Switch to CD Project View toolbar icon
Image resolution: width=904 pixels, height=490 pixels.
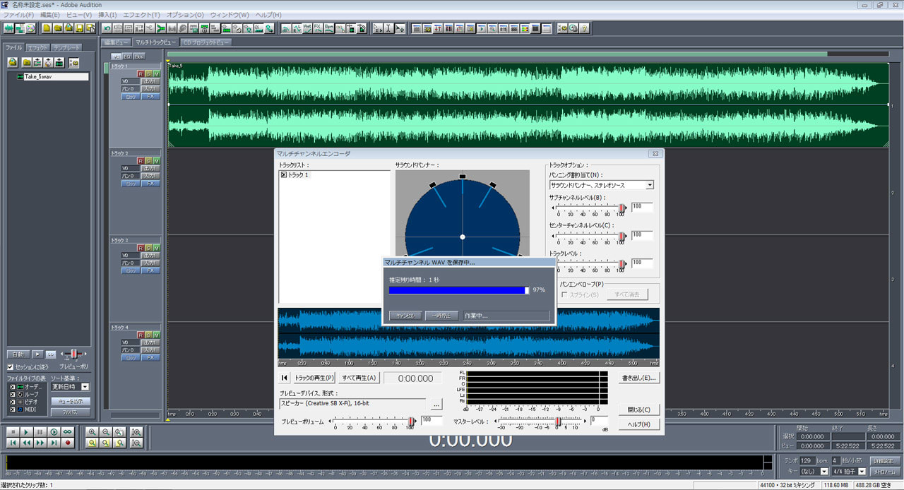(30, 28)
